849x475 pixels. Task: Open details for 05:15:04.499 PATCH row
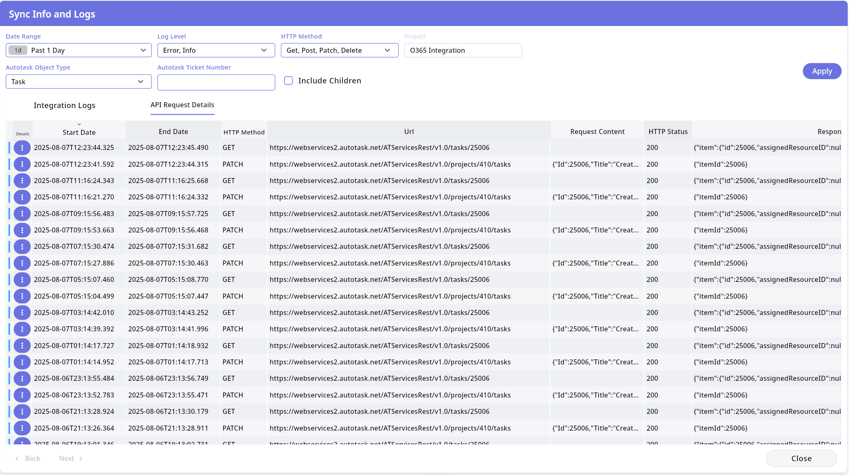(22, 296)
